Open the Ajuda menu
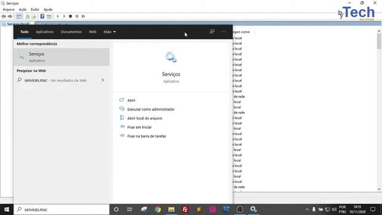This screenshot has height=215, width=382. pyautogui.click(x=48, y=10)
